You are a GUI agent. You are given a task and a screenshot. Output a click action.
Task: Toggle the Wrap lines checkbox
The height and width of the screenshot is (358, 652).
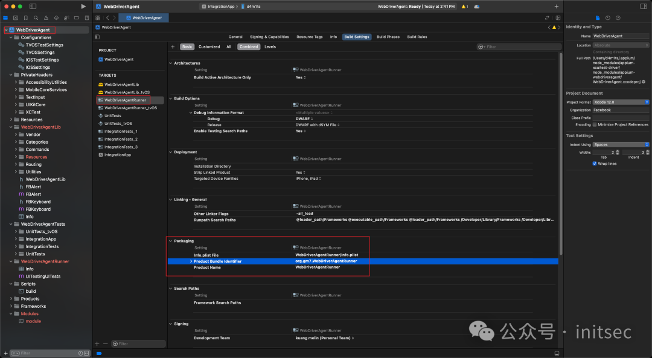click(x=594, y=164)
